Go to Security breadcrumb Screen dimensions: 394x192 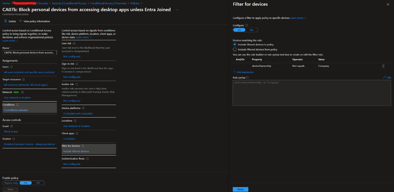coord(43,3)
